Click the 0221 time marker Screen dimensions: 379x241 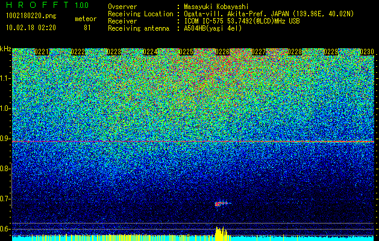pyautogui.click(x=42, y=52)
